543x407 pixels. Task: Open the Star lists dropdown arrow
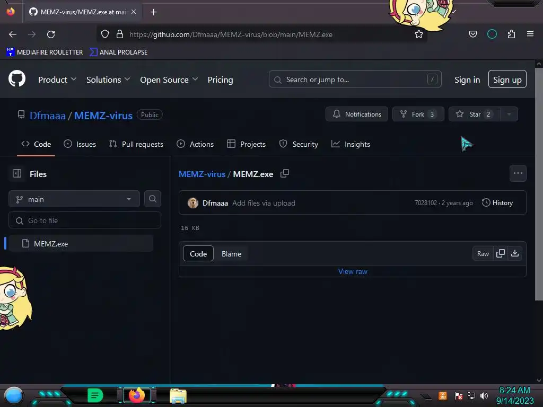point(509,114)
